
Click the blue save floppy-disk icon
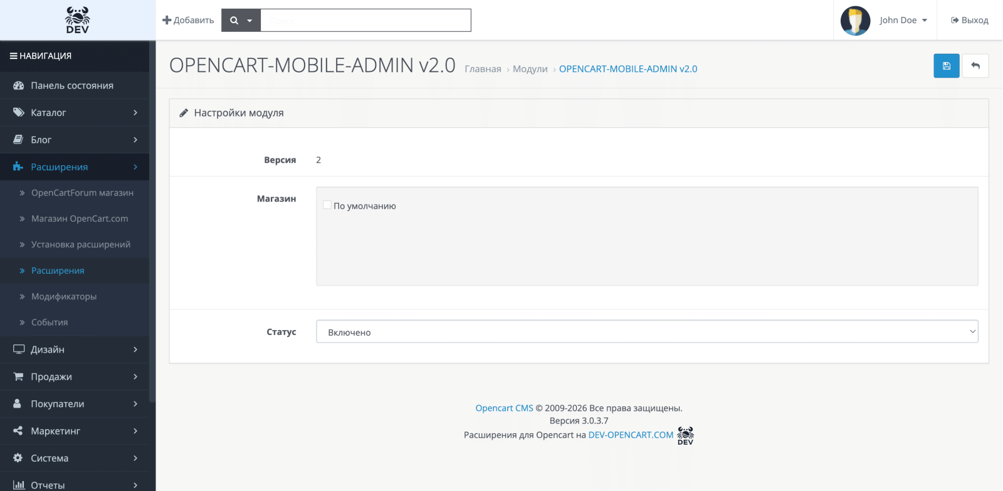(946, 66)
